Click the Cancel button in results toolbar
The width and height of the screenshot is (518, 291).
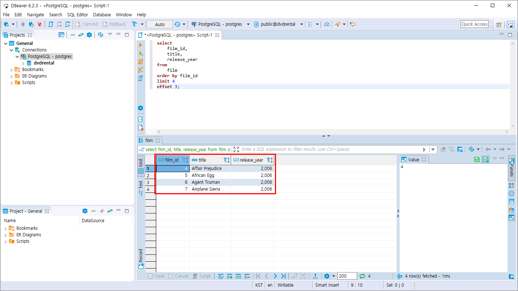pyautogui.click(x=178, y=276)
